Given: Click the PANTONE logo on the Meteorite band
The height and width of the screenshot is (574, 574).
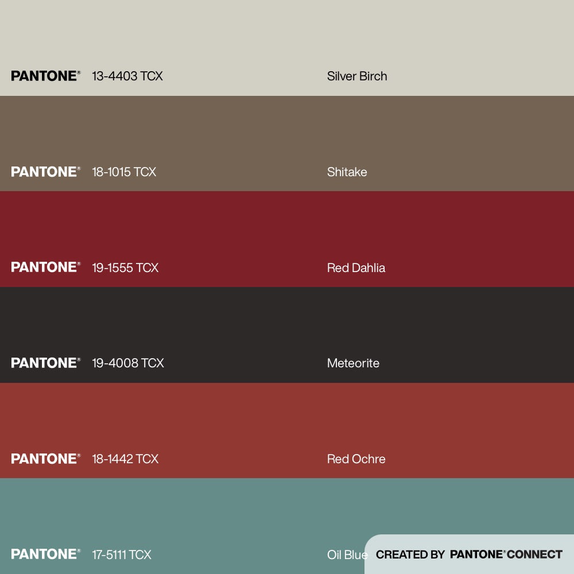Looking at the screenshot, I should 45,363.
